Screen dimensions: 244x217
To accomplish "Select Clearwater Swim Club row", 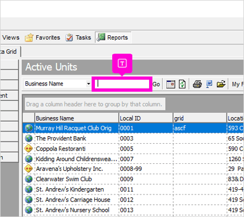I will (133, 179).
